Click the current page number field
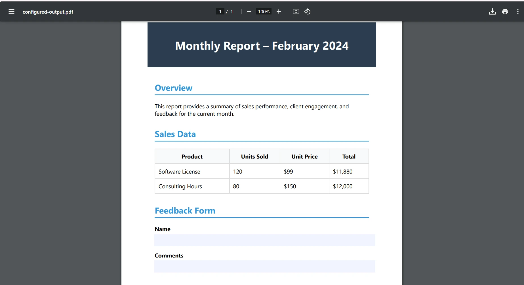 (220, 12)
